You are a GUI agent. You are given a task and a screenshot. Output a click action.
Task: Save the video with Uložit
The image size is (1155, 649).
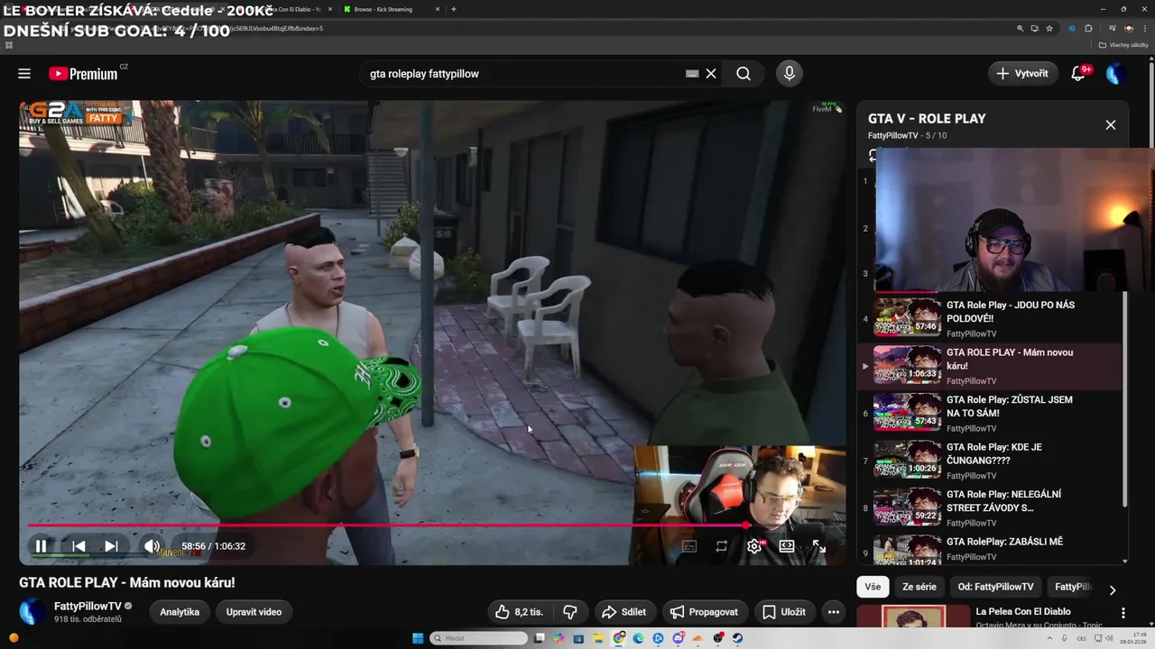(x=783, y=612)
